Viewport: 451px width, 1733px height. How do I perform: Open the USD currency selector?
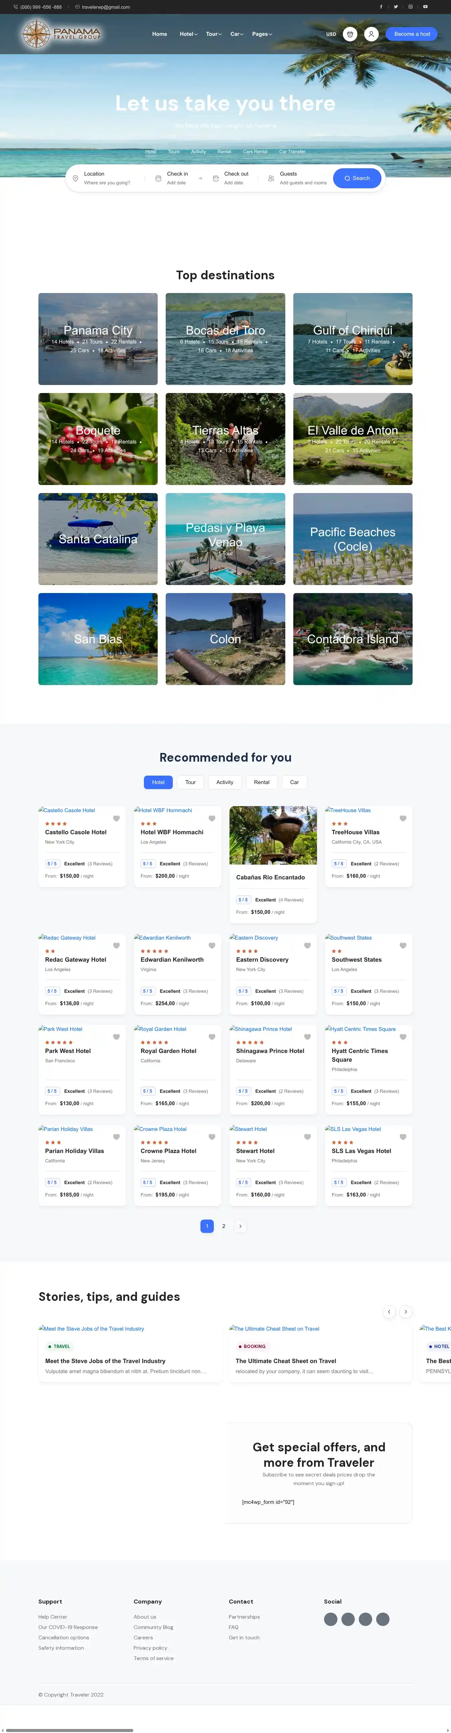click(x=331, y=34)
